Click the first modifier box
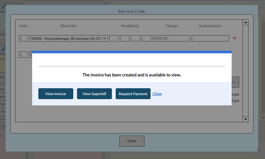Image resolution: width=265 pixels, height=159 pixels. pos(114,38)
